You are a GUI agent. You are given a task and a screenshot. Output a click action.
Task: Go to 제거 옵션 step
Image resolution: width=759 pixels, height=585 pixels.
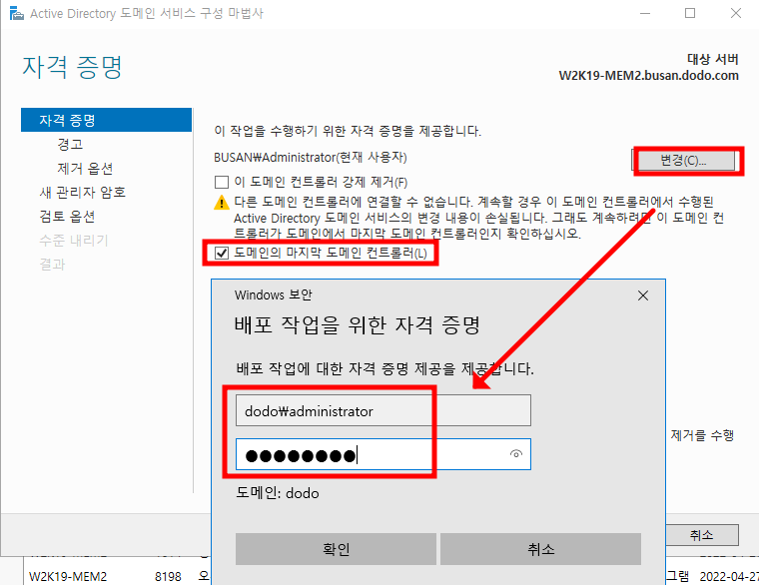(x=85, y=169)
